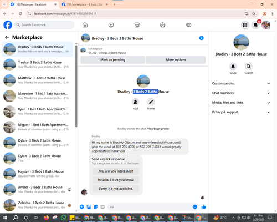Viewport: 277px width, 222px height.
Task: Open the taskbar notification center icon
Action: [x=270, y=218]
